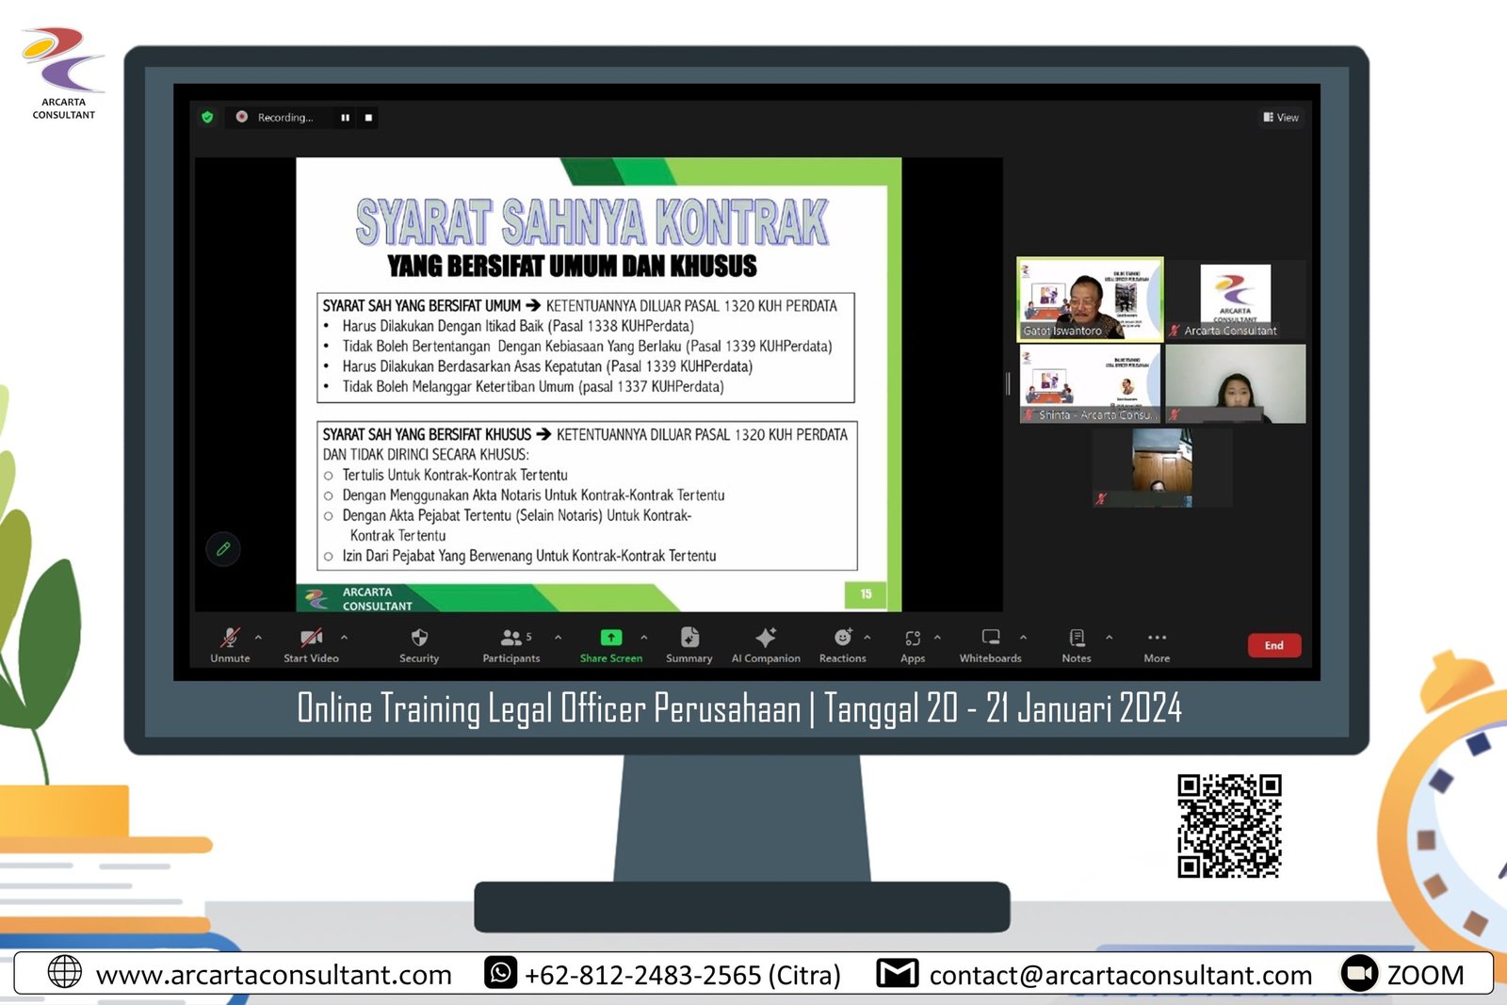The height and width of the screenshot is (1005, 1507).
Task: Open the meeting Summary
Action: pyautogui.click(x=689, y=639)
